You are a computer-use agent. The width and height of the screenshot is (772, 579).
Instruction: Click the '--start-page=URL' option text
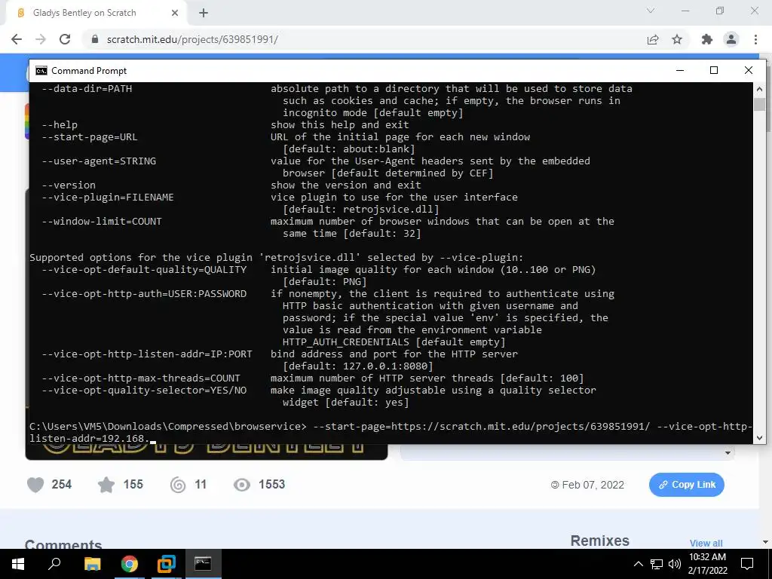point(90,137)
